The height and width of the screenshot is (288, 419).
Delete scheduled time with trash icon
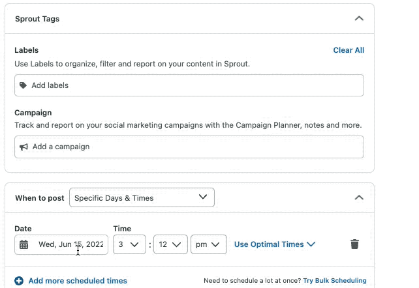(354, 244)
